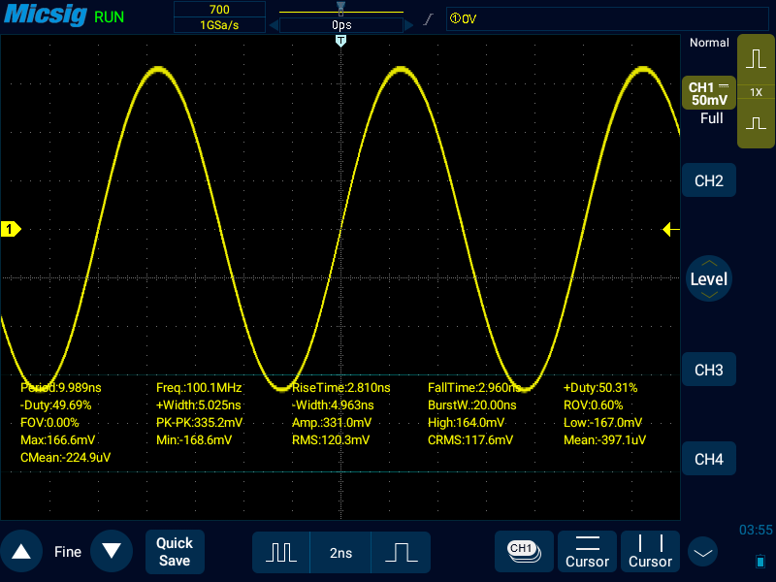The image size is (776, 582).
Task: Select the Low:-167.0mV measurement
Action: [602, 423]
